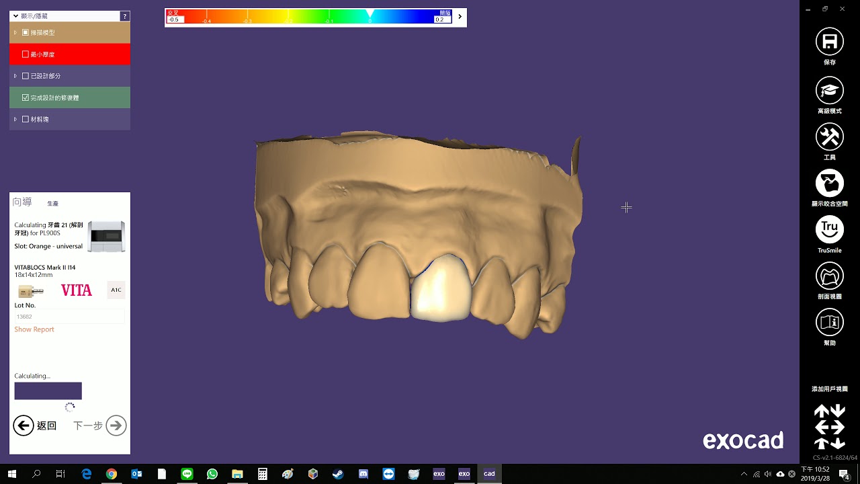This screenshot has width=860, height=484.
Task: Switch to the 向導 wizard tab
Action: 22,202
